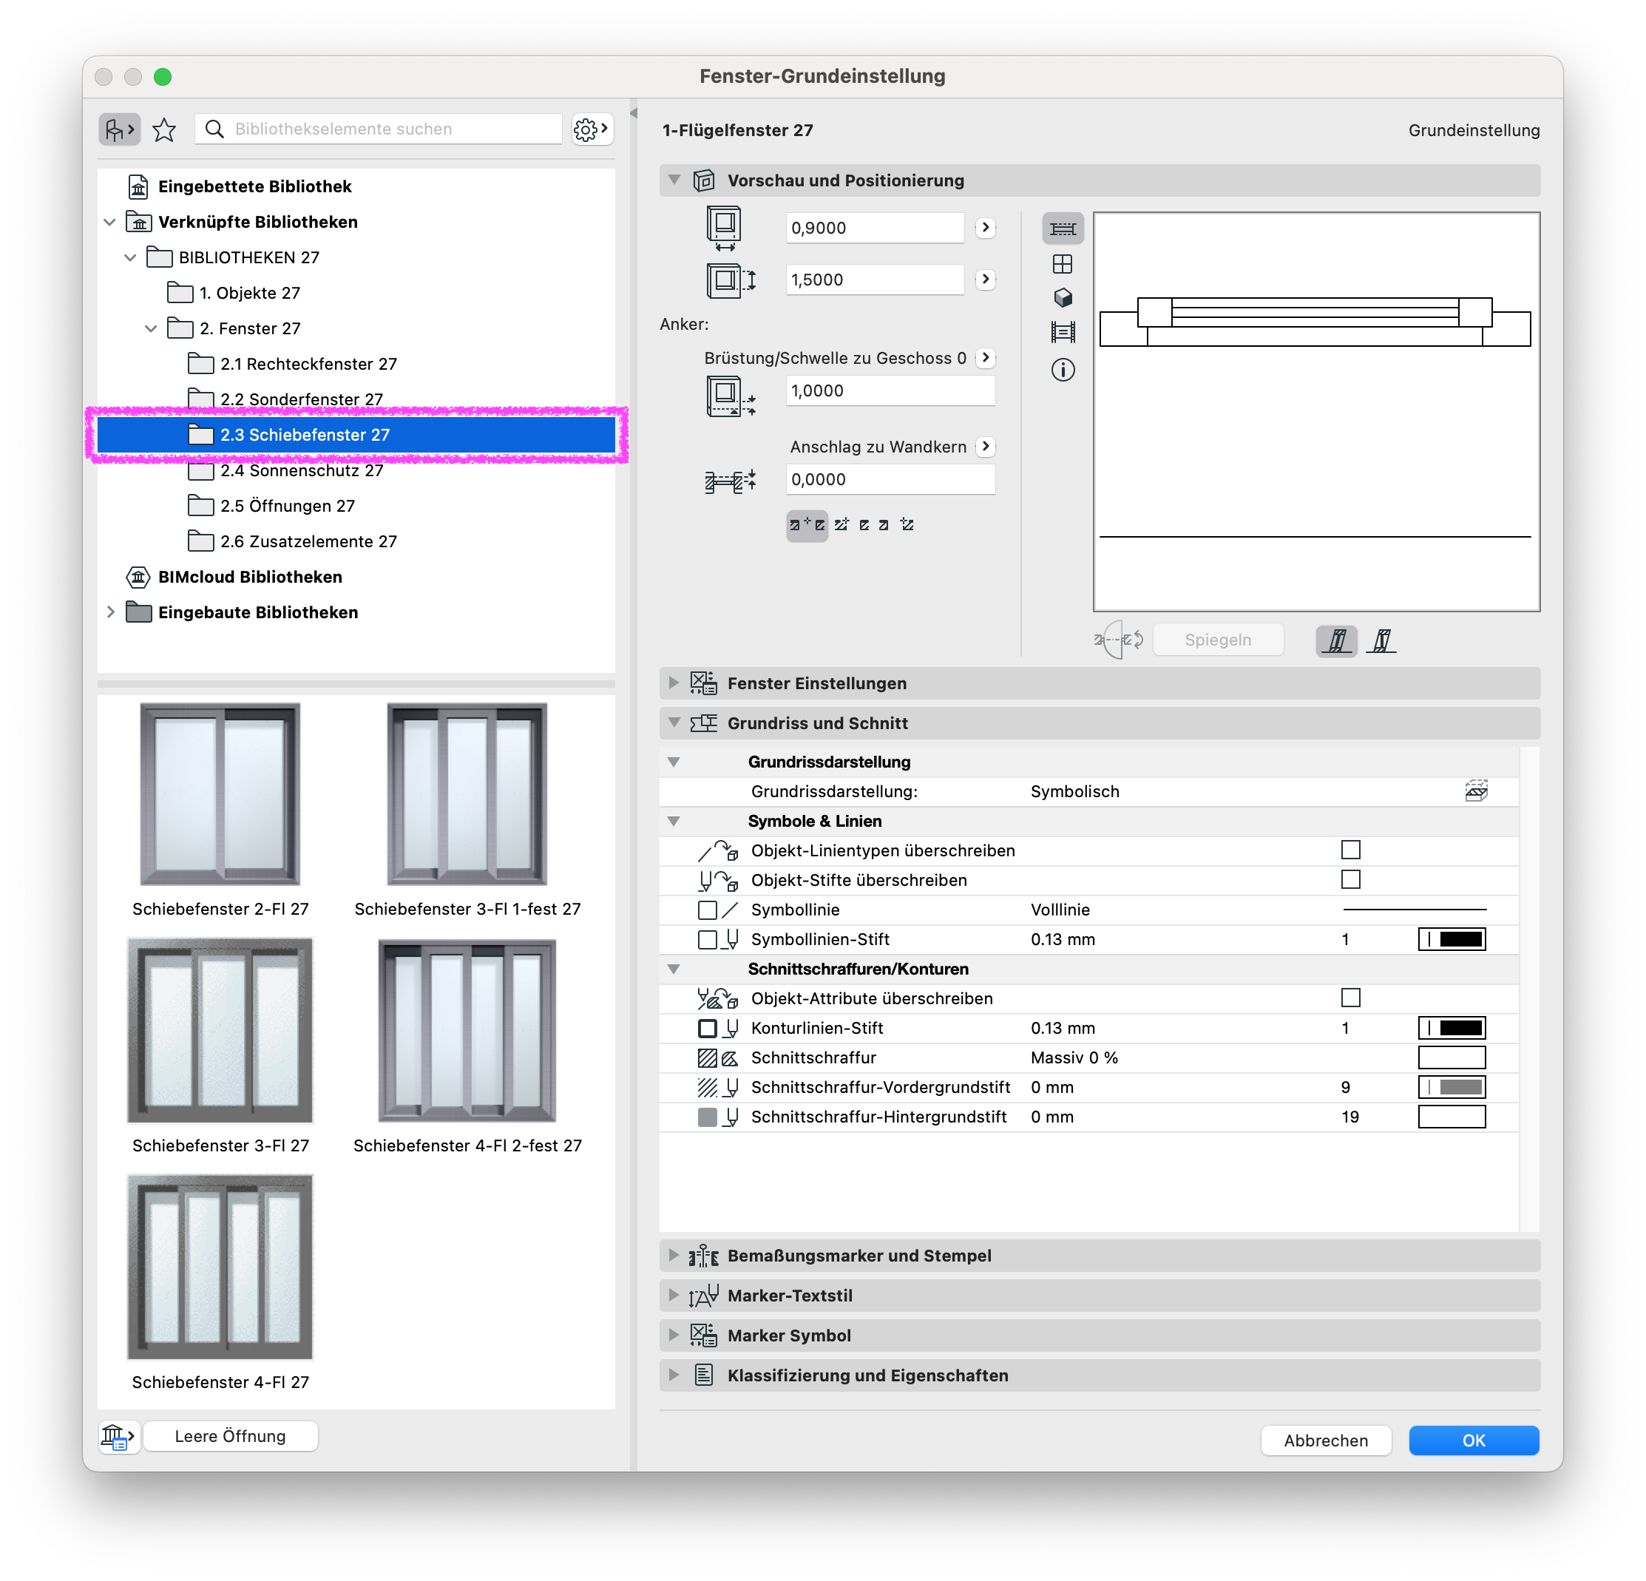This screenshot has height=1581, width=1646.
Task: Click the icon at end of Grundrissdarstellung row
Action: point(1477,792)
